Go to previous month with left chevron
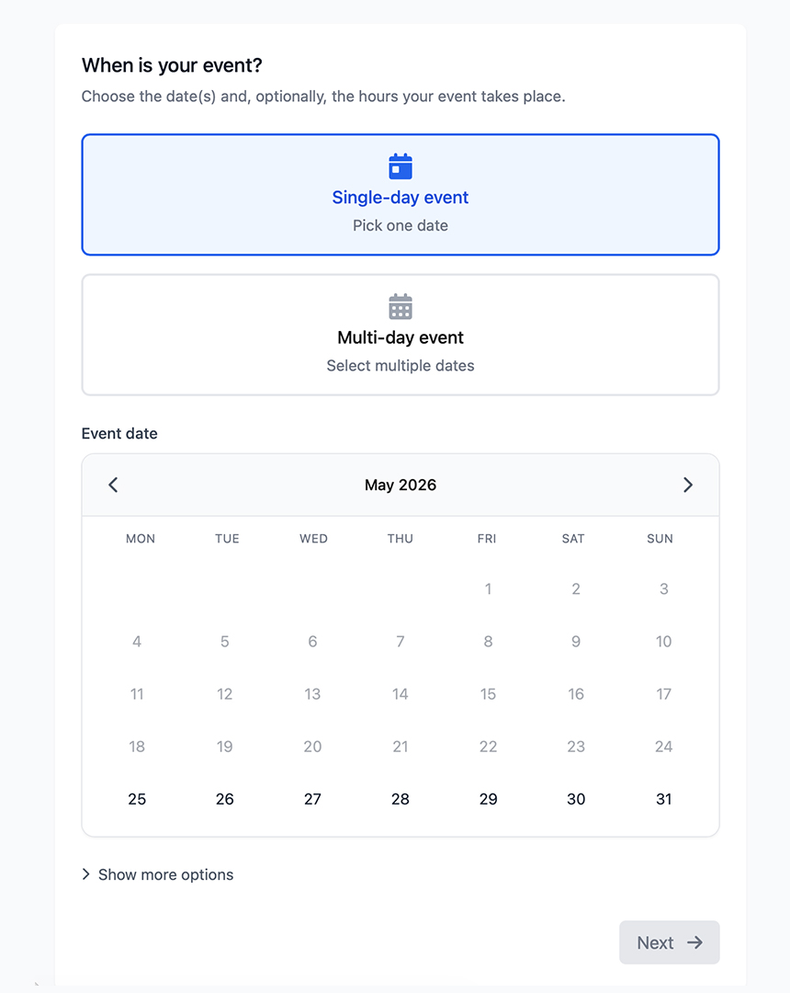790x993 pixels. pos(113,485)
